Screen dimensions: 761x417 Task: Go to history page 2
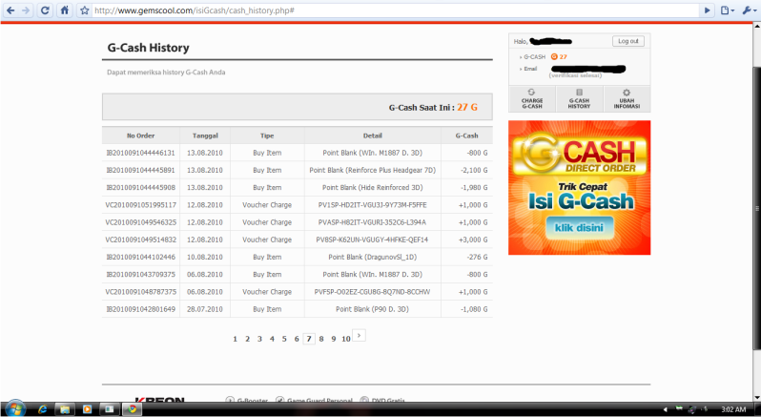[247, 339]
